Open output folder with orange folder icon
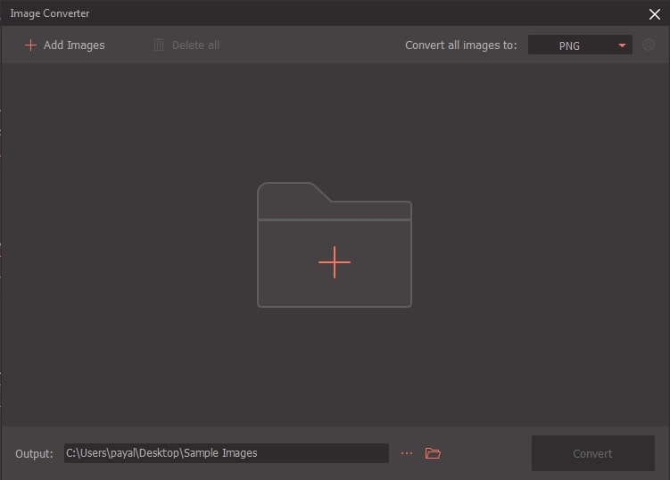670x480 pixels. point(434,453)
